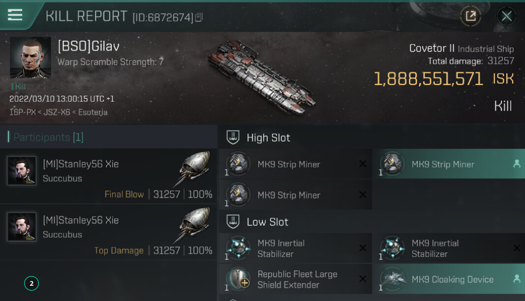Open the Gilav pilot portrait
The height and width of the screenshot is (301, 525).
[x=31, y=57]
